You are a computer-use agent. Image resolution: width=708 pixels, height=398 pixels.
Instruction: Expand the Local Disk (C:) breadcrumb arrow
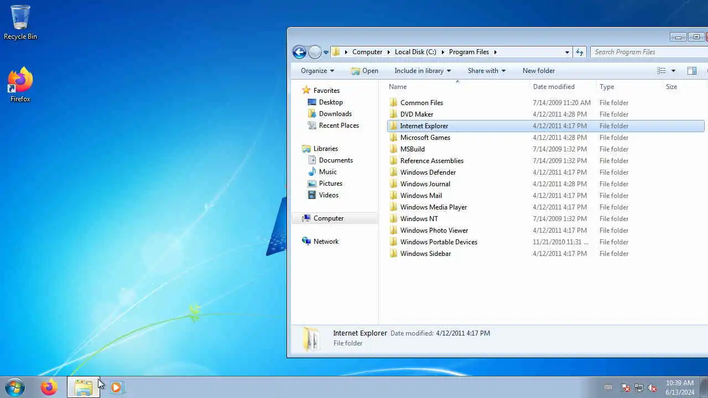tap(442, 52)
